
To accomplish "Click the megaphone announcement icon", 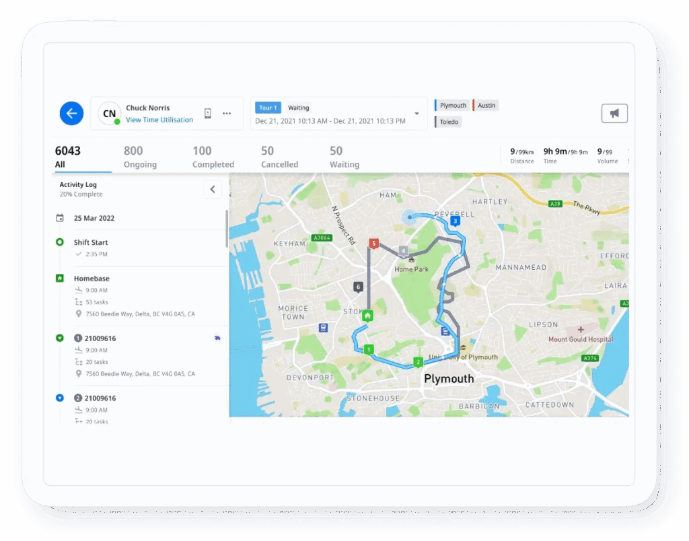I will coord(614,113).
